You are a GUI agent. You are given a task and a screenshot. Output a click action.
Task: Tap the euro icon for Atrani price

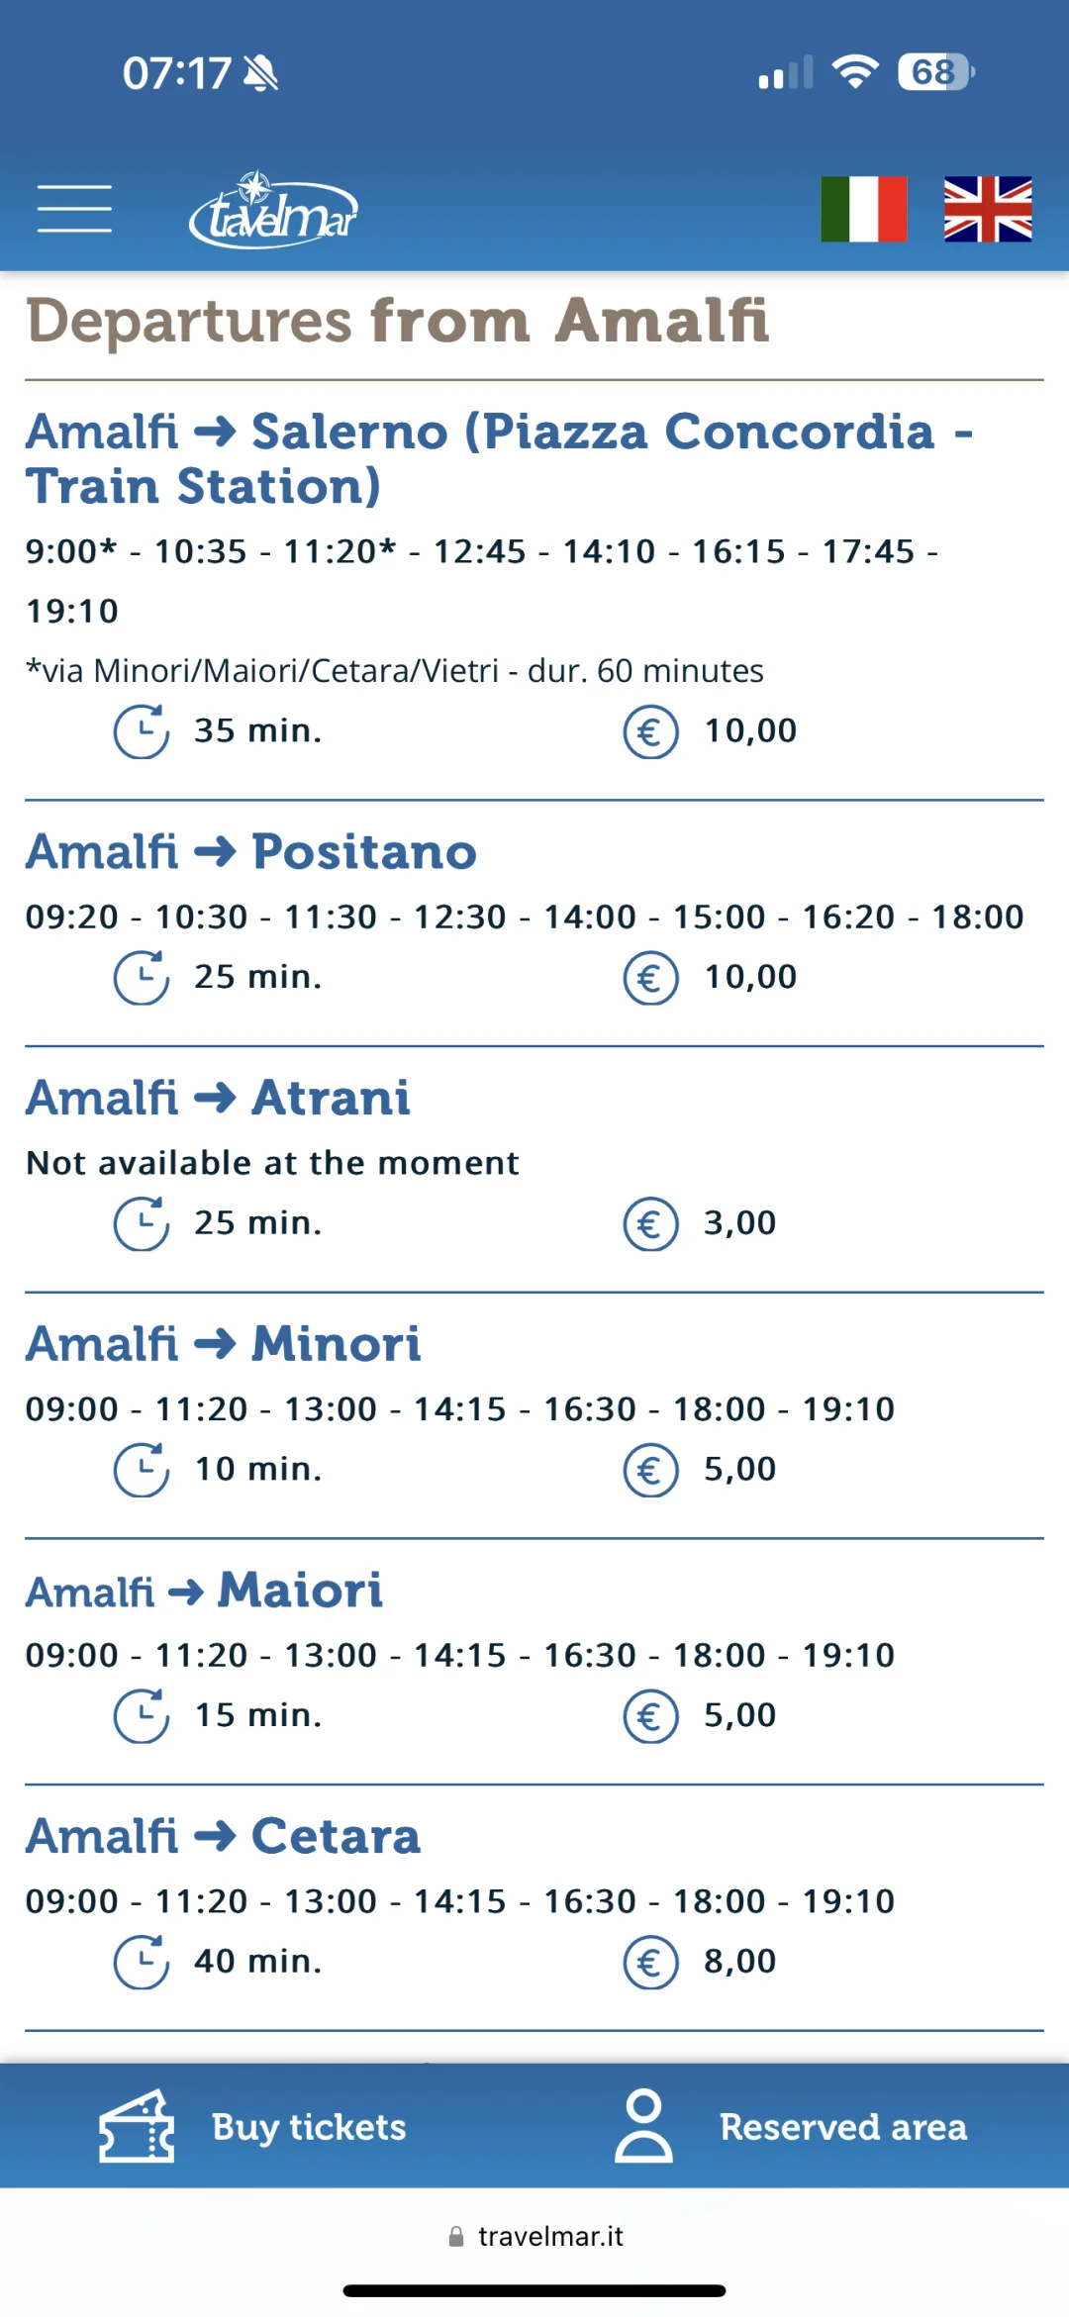pos(650,1224)
